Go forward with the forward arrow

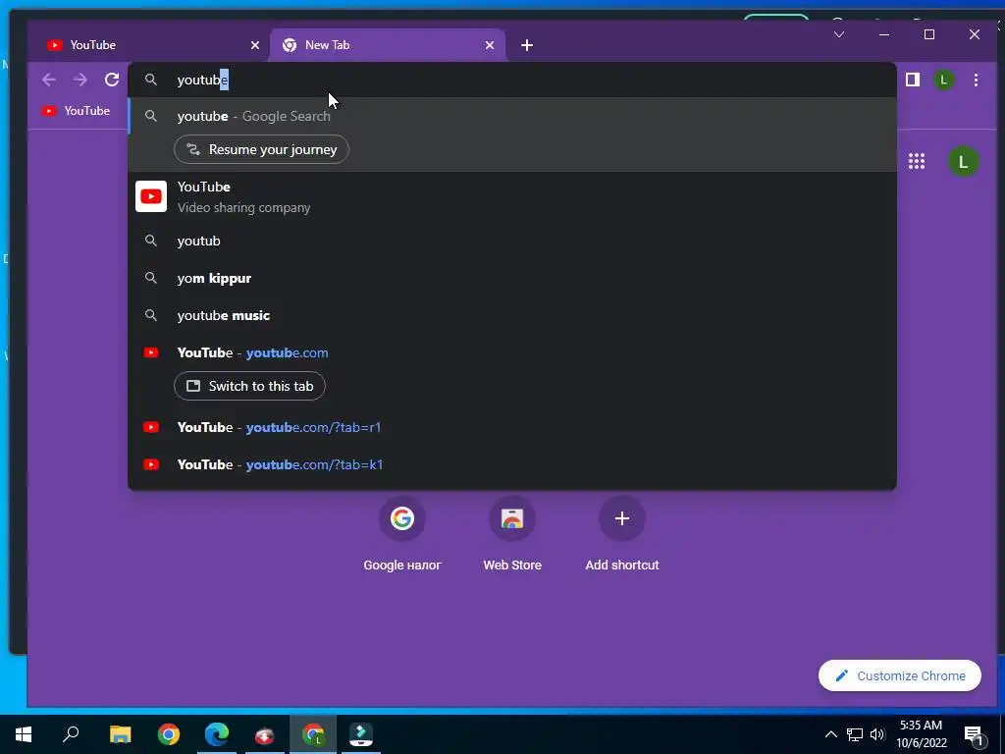(x=80, y=80)
